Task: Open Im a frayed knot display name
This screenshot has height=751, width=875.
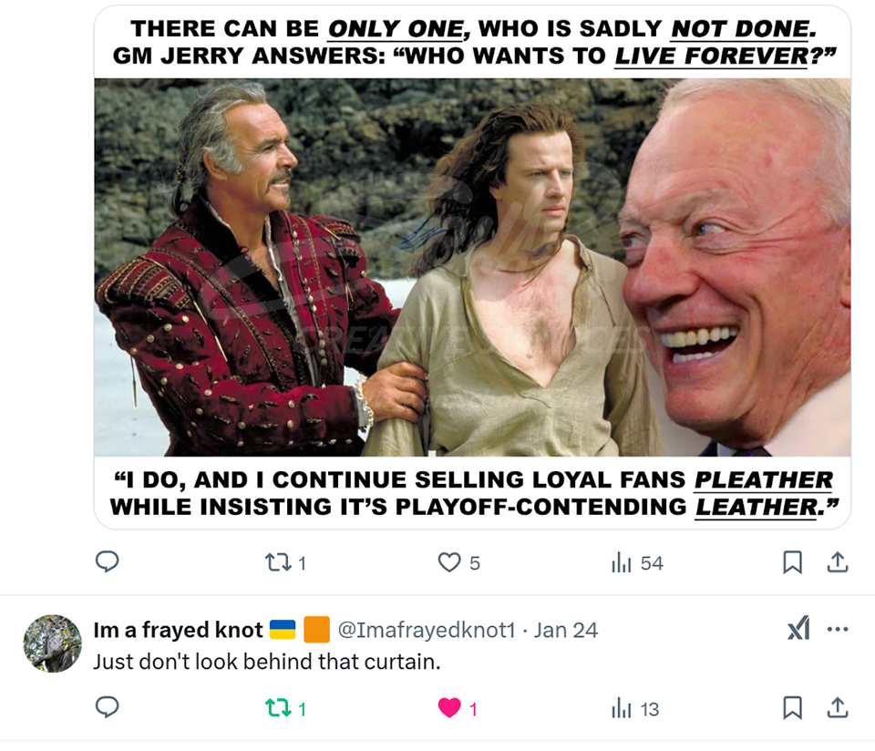Action: [178, 630]
